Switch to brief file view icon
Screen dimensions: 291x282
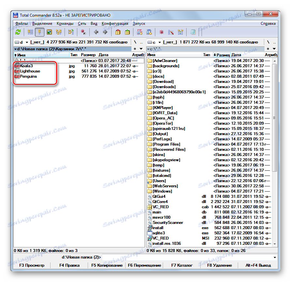[30, 32]
